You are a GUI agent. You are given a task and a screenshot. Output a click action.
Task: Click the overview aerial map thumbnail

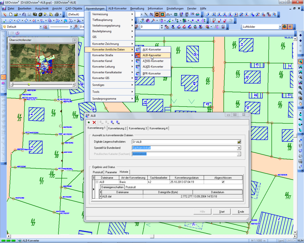tap(43, 63)
